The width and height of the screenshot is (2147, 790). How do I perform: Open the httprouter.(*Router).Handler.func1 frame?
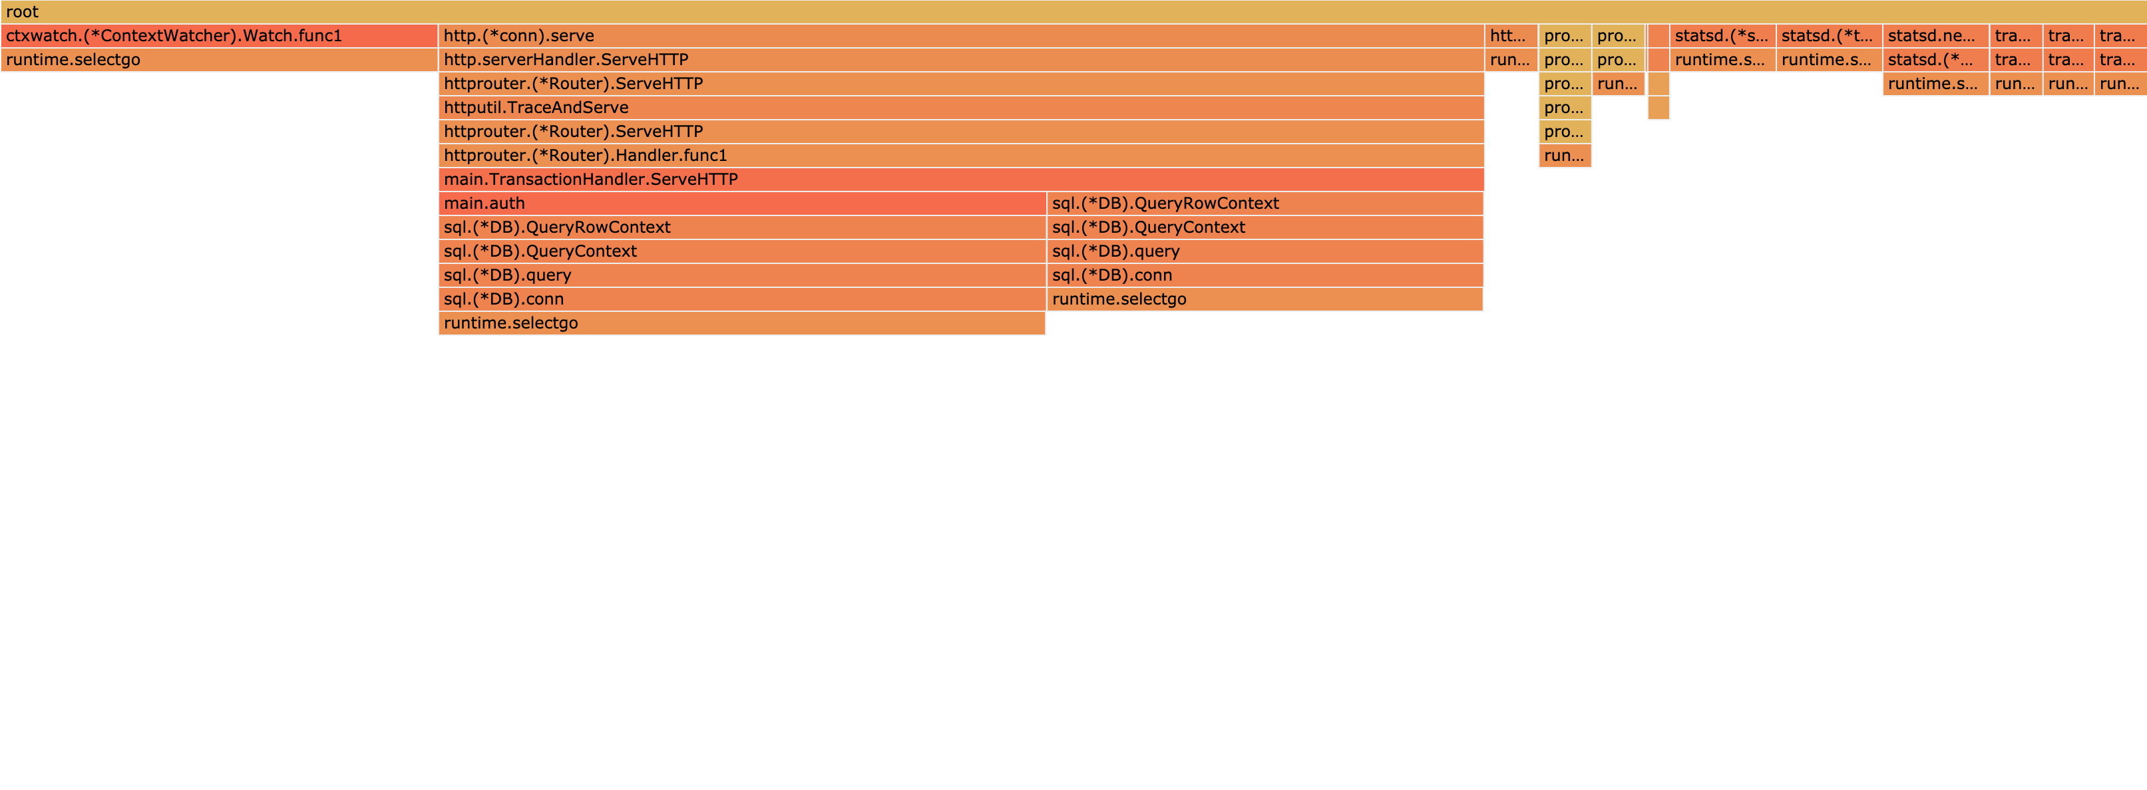pos(960,156)
